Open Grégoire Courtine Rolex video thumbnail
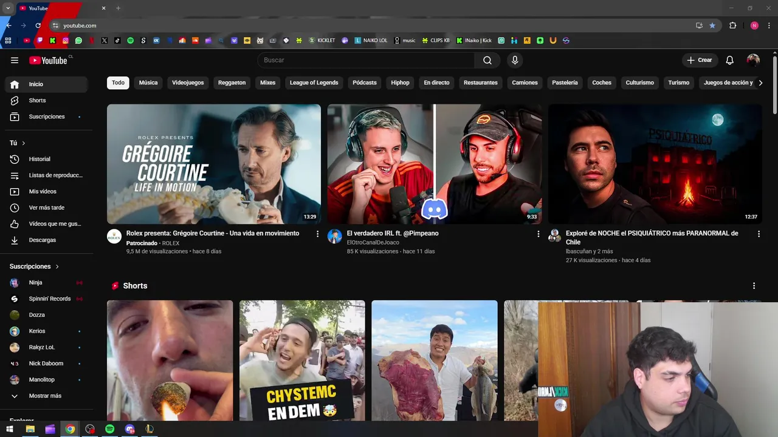This screenshot has height=437, width=778. click(x=214, y=164)
